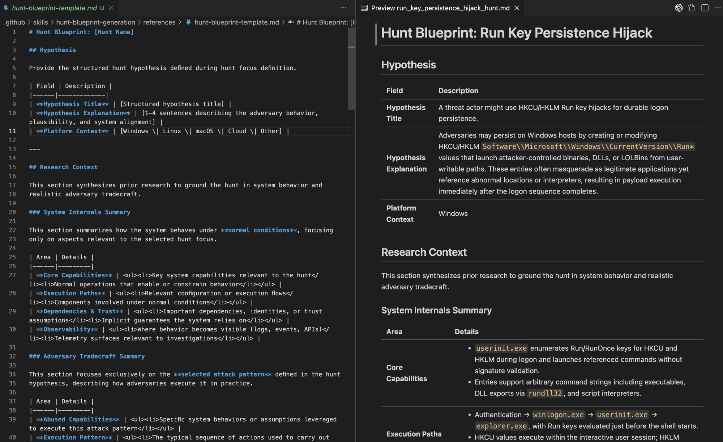The height and width of the screenshot is (442, 723).
Task: Select the hunt-blueprint-template.md editor tab
Action: (54, 8)
